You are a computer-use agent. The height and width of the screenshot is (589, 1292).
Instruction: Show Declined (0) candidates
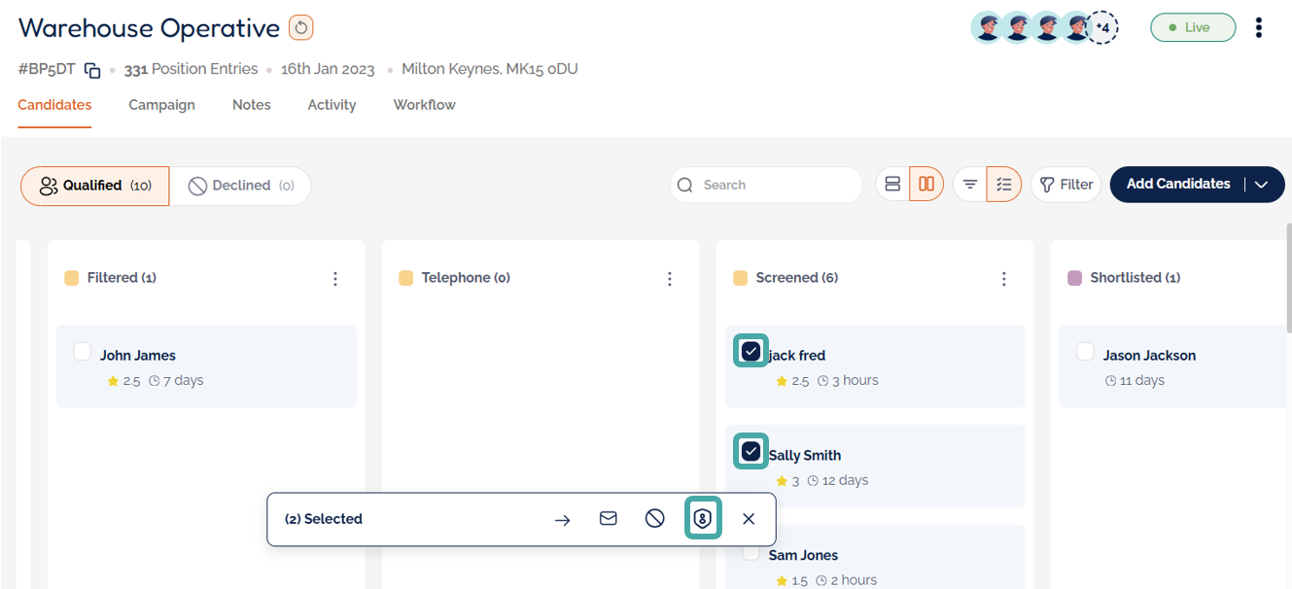(240, 186)
